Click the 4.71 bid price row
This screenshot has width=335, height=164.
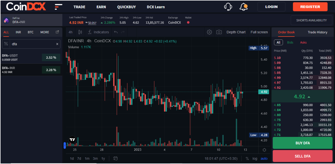pos(302,135)
